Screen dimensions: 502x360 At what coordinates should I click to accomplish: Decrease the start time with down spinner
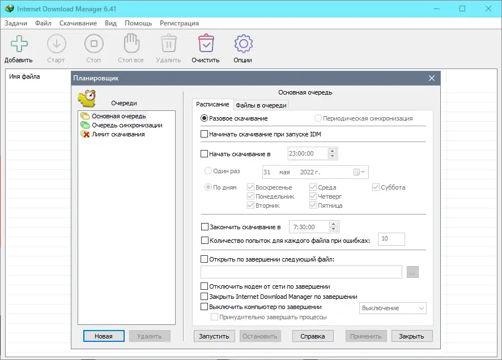(x=333, y=156)
